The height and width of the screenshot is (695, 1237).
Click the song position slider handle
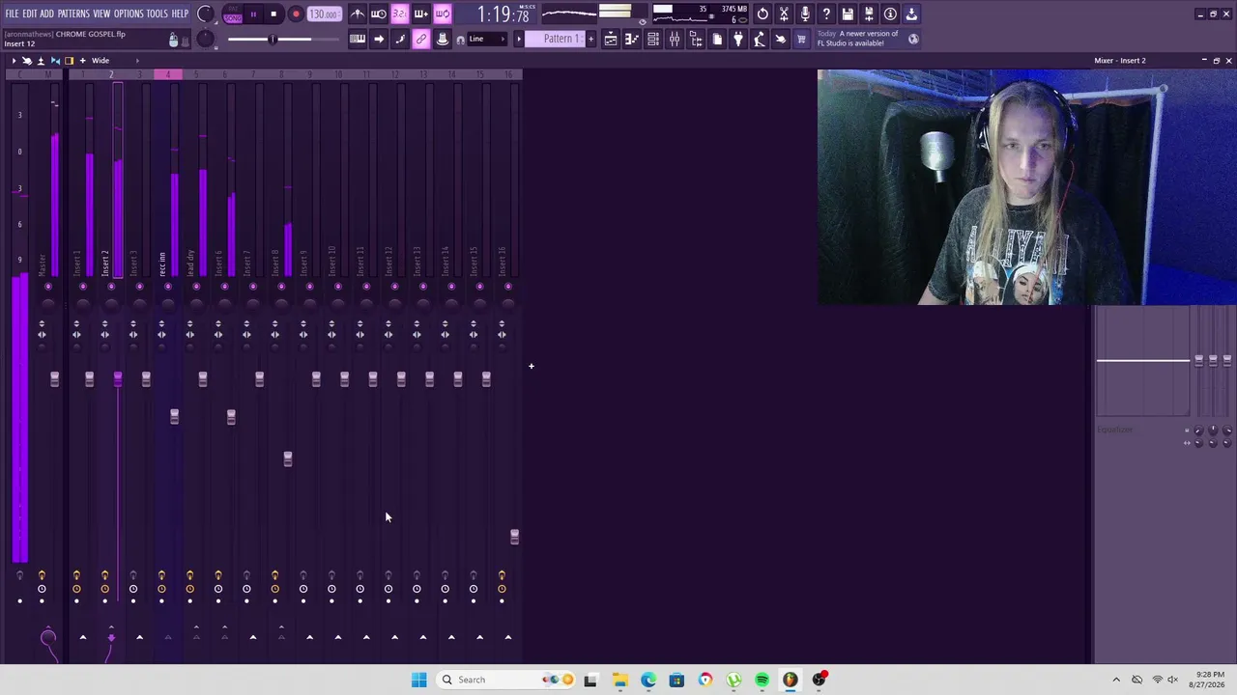click(x=273, y=40)
